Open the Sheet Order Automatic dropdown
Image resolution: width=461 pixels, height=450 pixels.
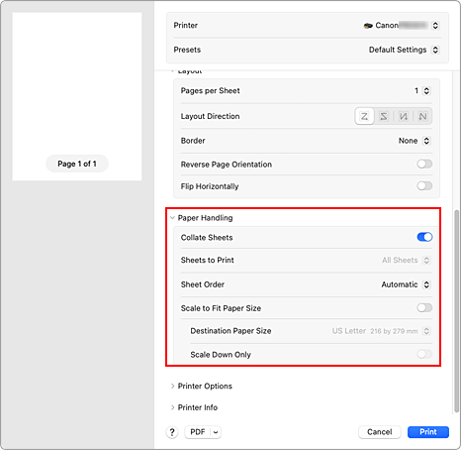tap(406, 284)
